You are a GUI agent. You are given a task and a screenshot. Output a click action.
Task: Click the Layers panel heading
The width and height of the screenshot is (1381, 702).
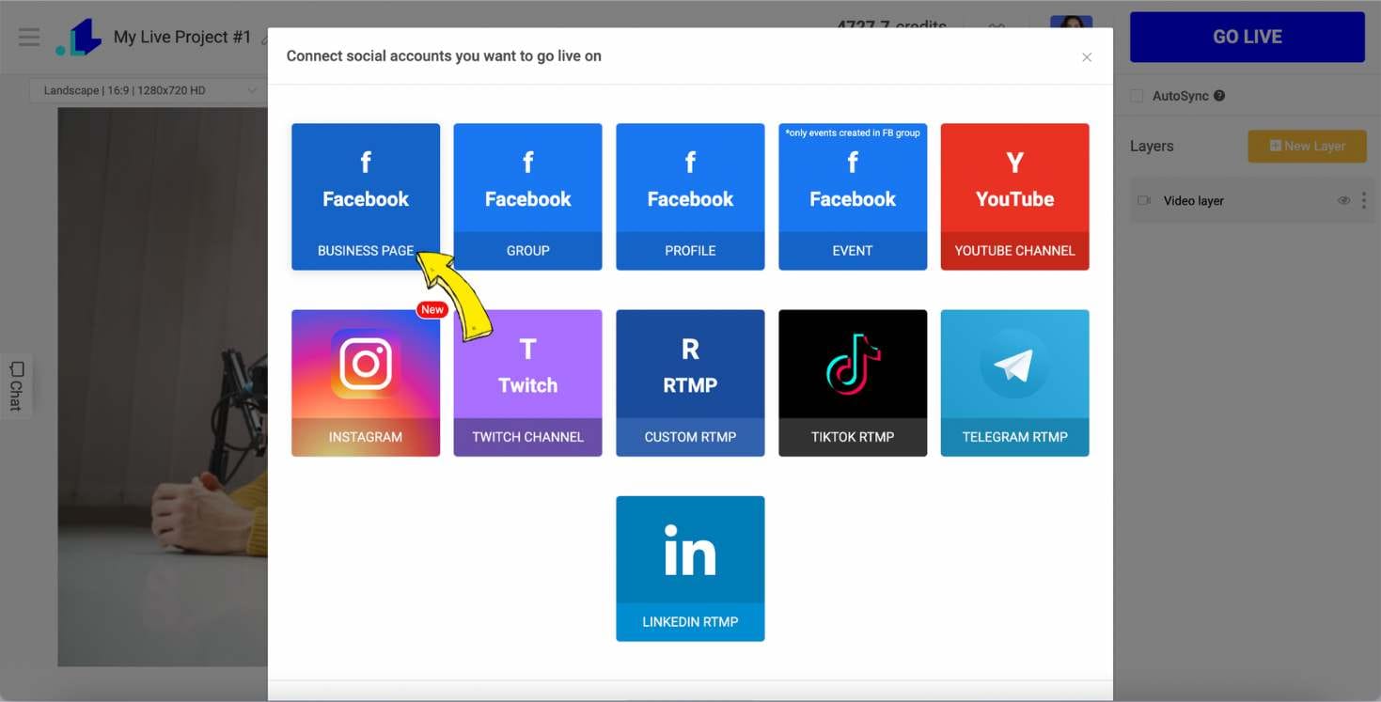point(1152,146)
